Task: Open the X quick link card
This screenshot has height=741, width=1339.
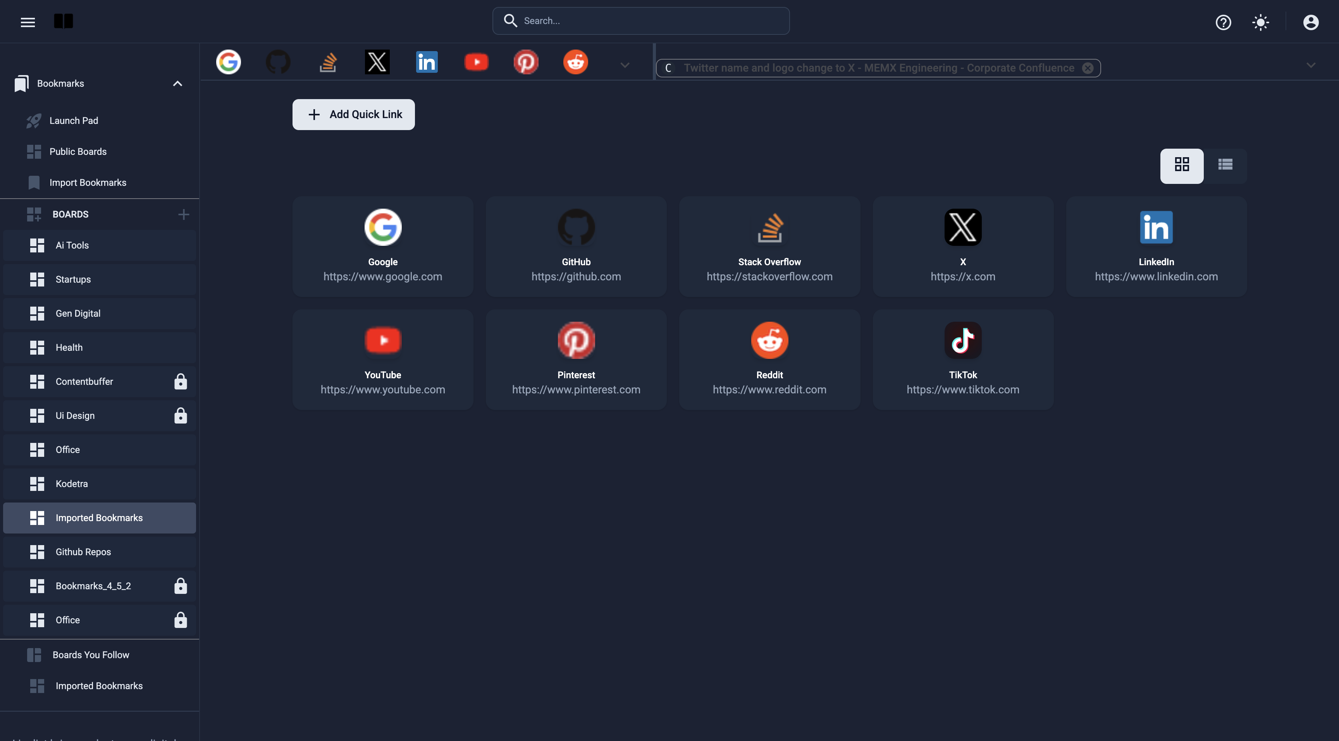Action: point(963,246)
